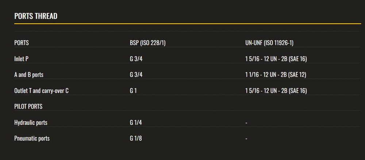The height and width of the screenshot is (160, 365).
Task: Click the G 1/8 thread value
Action: 136,139
